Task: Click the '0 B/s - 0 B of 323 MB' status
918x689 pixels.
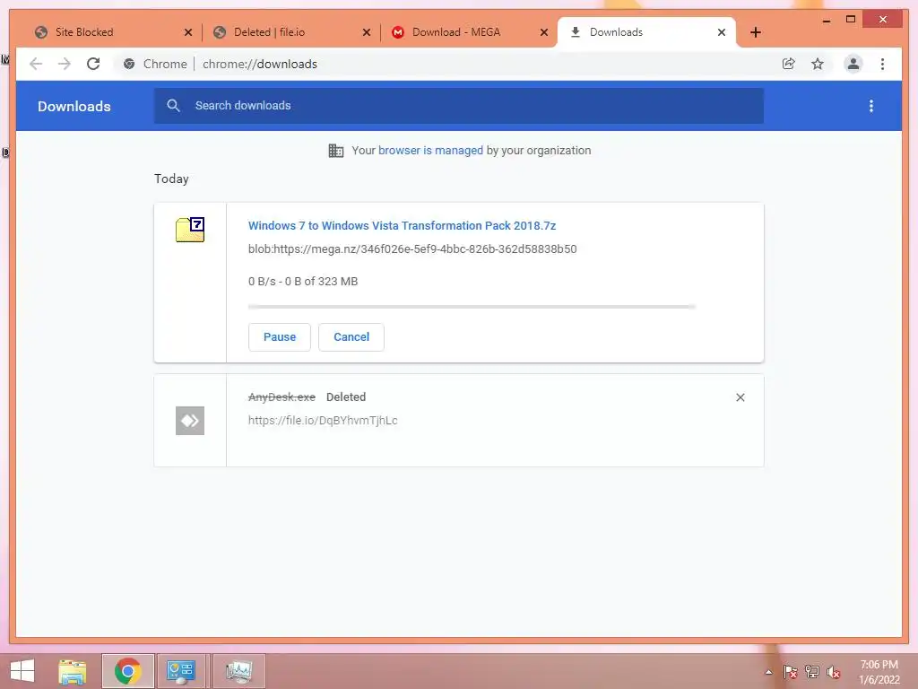Action: tap(303, 281)
